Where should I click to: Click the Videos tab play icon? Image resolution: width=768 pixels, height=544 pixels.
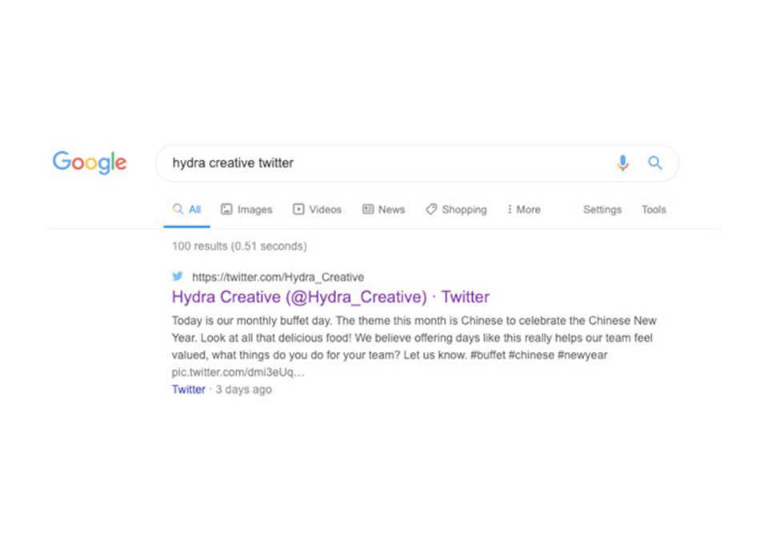[298, 210]
